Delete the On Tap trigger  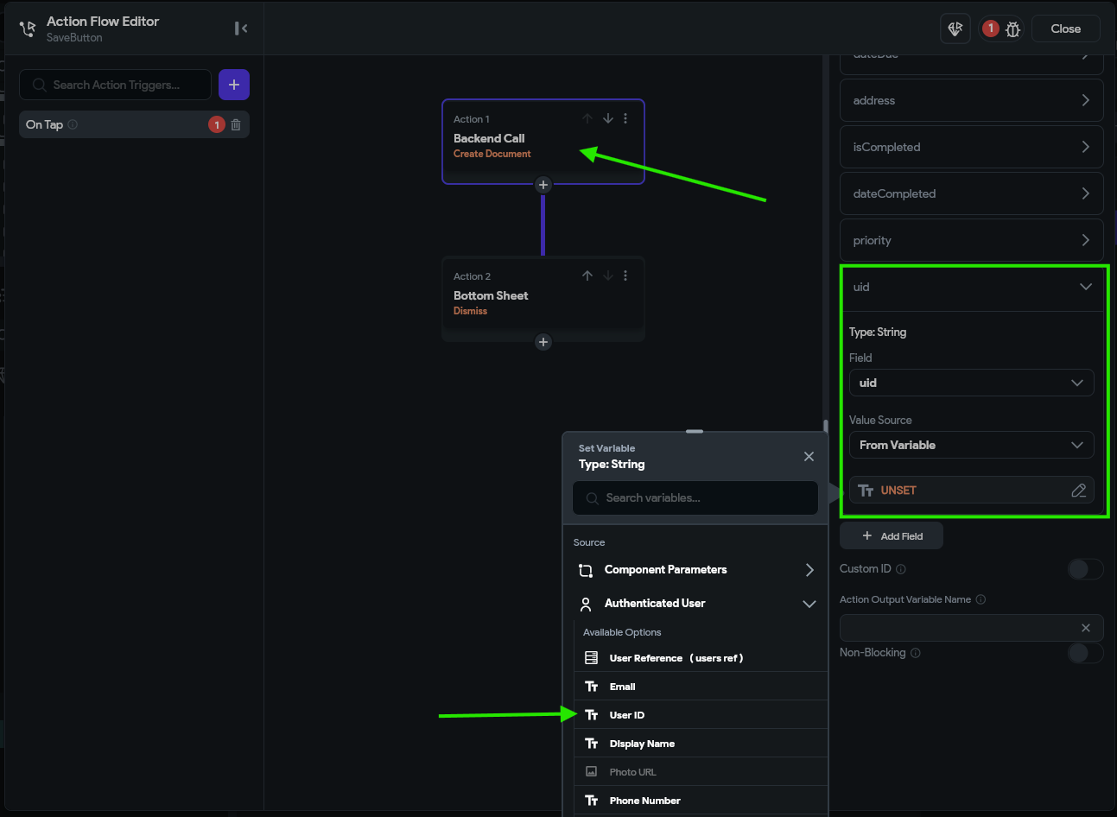pos(236,124)
